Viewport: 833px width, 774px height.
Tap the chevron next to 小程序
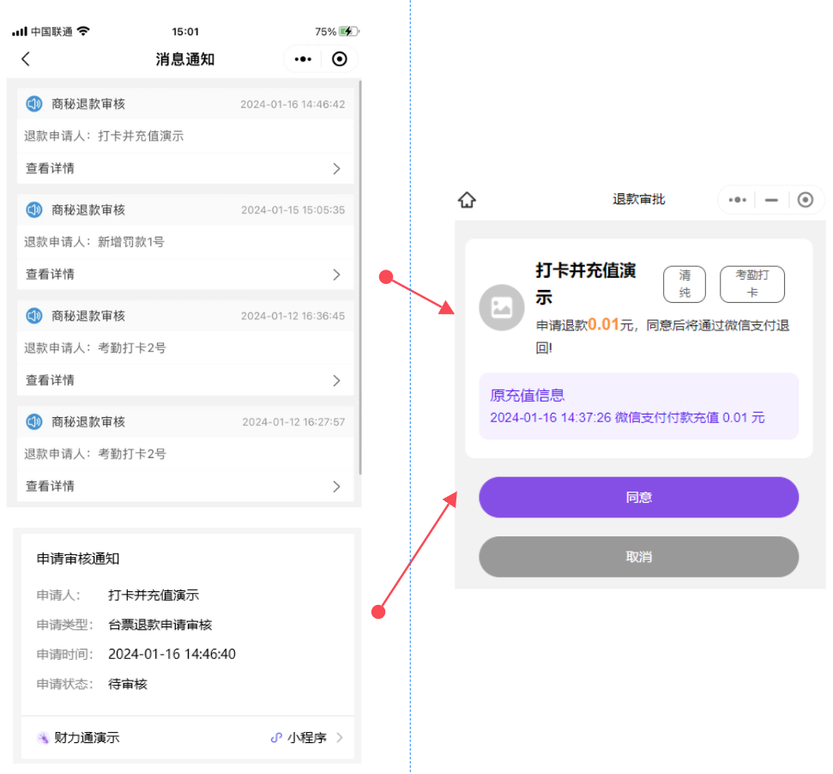pos(340,737)
